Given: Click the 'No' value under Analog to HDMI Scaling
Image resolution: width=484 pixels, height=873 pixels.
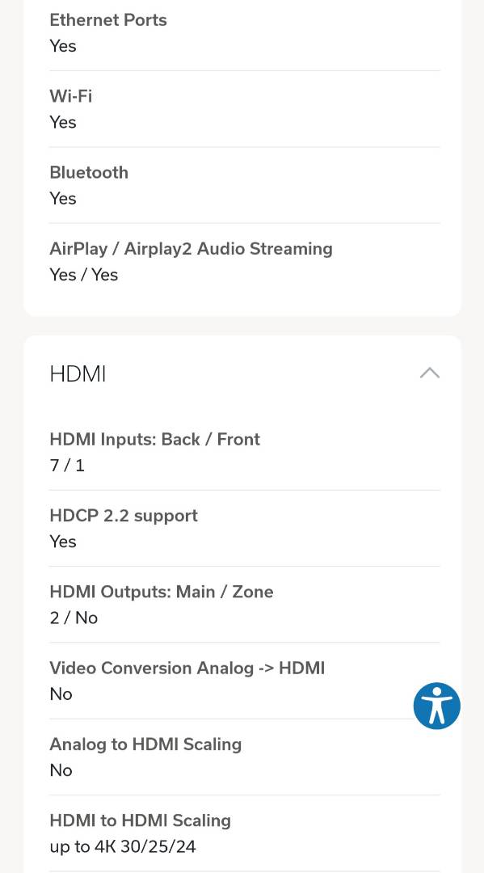Looking at the screenshot, I should click(61, 770).
